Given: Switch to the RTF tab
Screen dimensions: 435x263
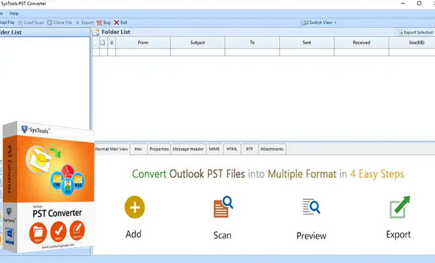Looking at the screenshot, I should click(x=250, y=149).
